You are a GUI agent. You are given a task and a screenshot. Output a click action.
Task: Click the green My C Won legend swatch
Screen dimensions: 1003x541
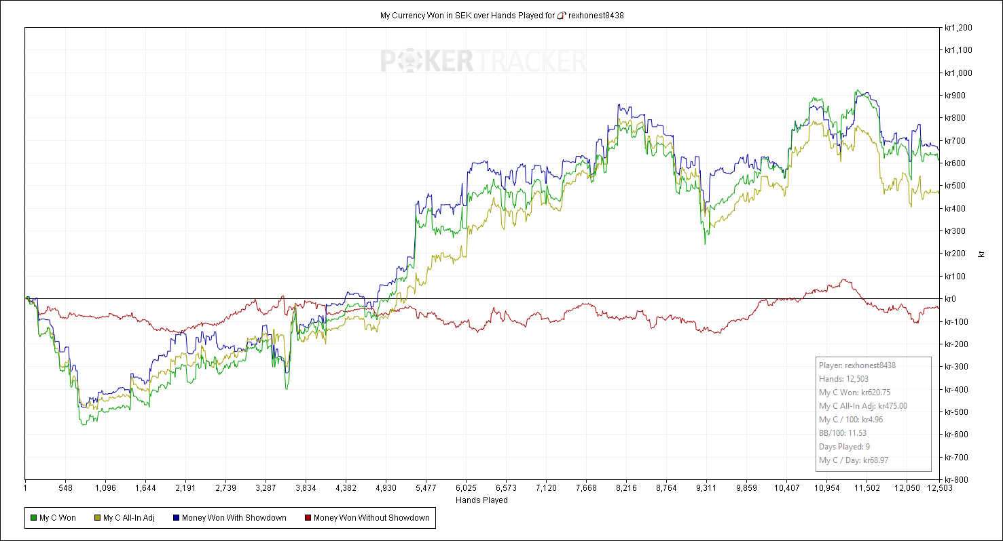coord(33,518)
